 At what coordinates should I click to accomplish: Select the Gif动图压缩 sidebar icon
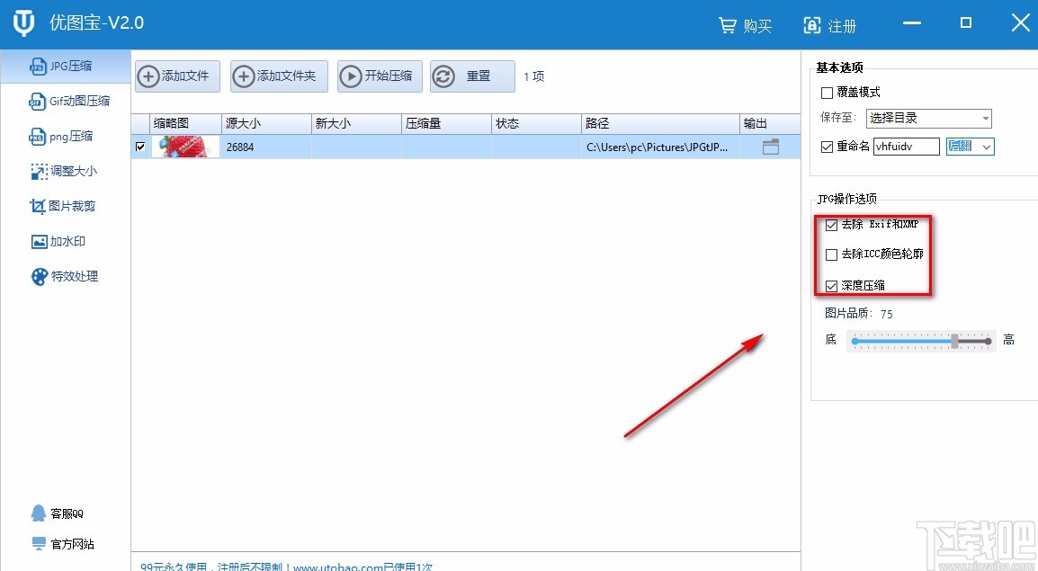67,101
